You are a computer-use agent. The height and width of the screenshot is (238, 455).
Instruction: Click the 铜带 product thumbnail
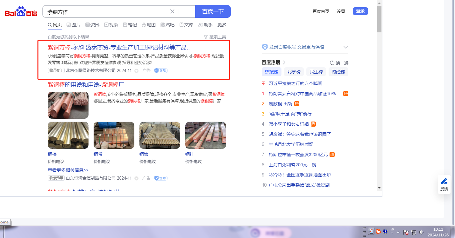tap(114, 135)
